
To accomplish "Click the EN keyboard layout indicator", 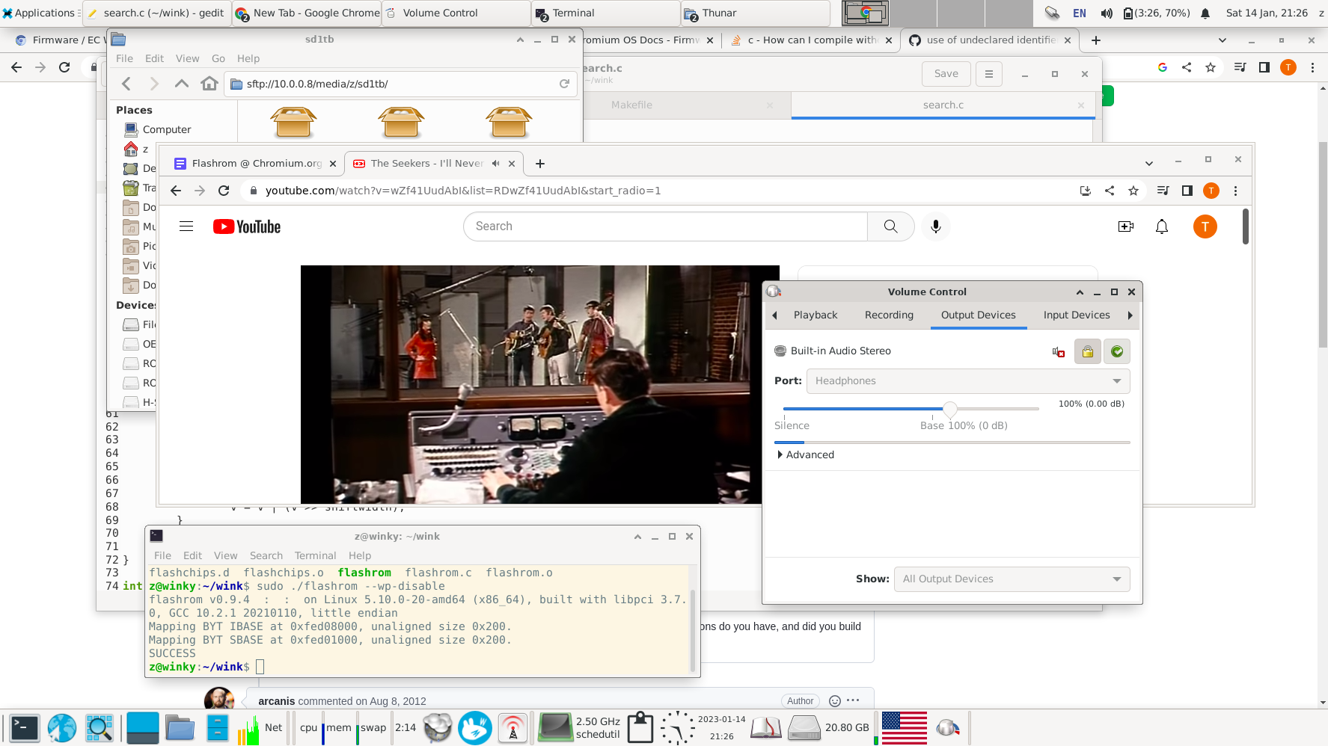I will (x=1079, y=13).
